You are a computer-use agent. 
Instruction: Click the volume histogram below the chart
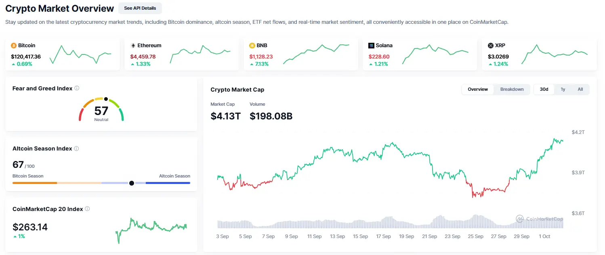(384, 224)
